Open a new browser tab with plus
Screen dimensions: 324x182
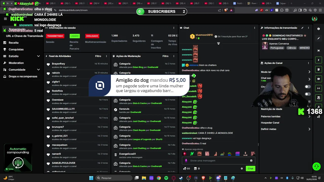point(291,3)
